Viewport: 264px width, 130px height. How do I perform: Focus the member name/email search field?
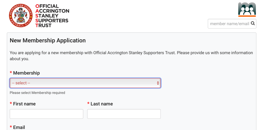point(229,24)
